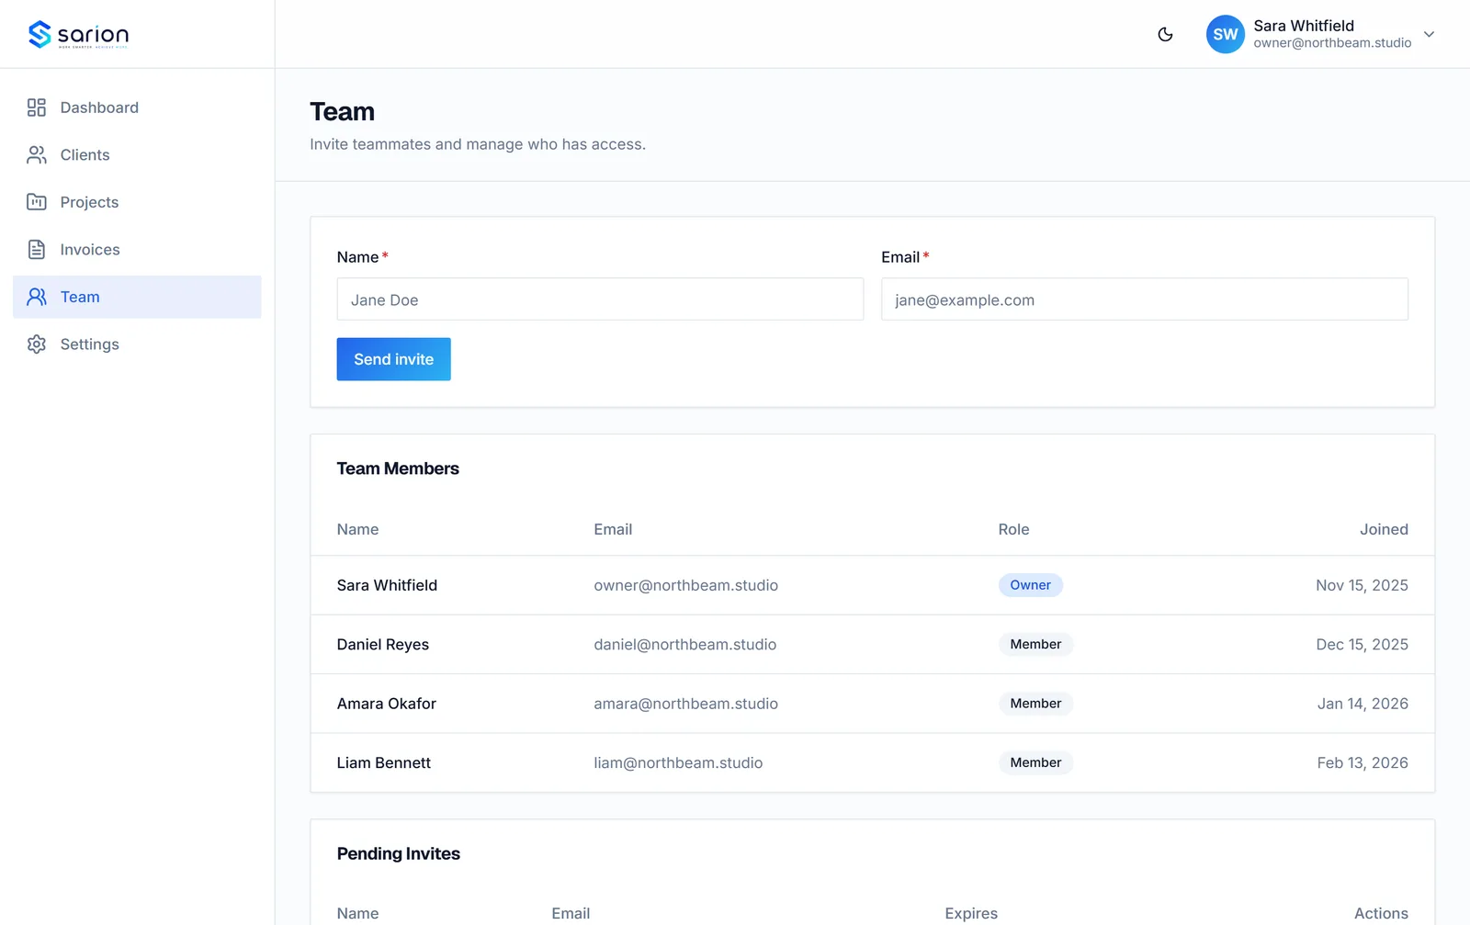Click Team Members Email column header
The width and height of the screenshot is (1470, 925).
(x=613, y=529)
